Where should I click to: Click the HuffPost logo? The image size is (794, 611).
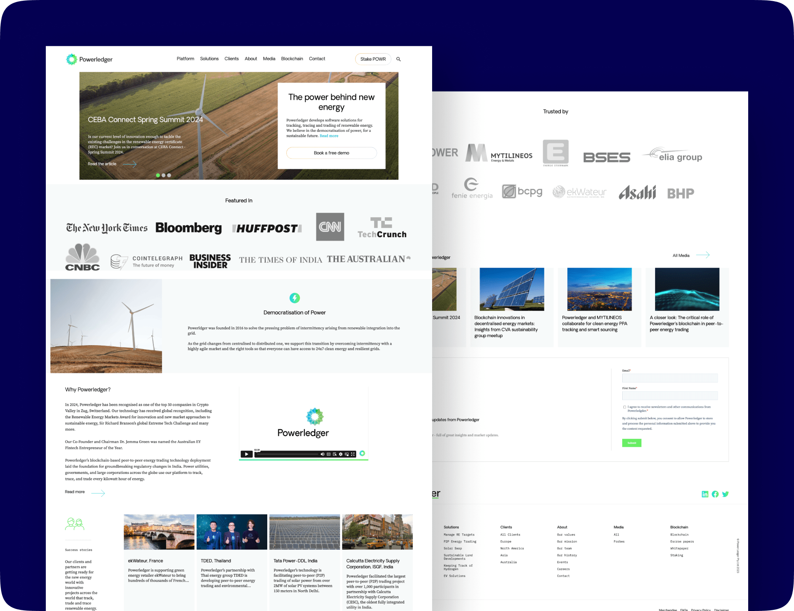[267, 228]
